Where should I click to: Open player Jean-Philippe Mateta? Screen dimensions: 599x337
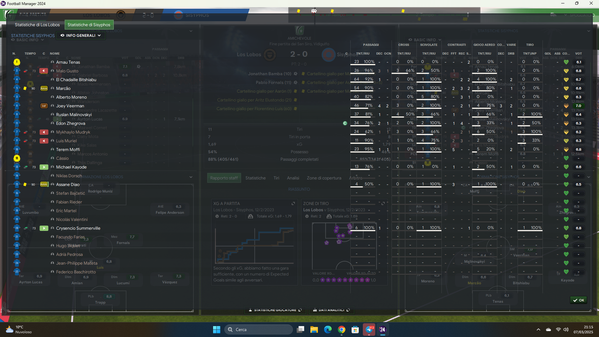[x=76, y=264]
